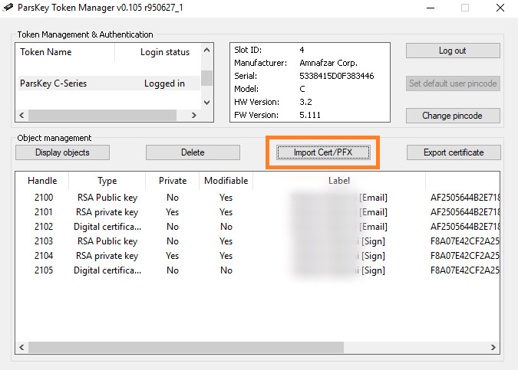The image size is (518, 370).
Task: Click object list horizontal scrollbar thumb
Action: [x=186, y=347]
